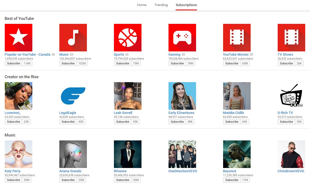The image size is (310, 186).
Task: Subscribe to the Music channel
Action: pyautogui.click(x=68, y=63)
